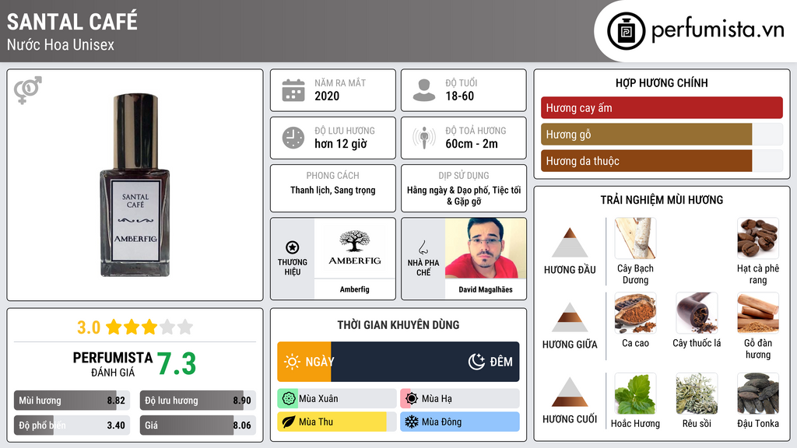797x448 pixels.
Task: Click the PERFUMISTA ĐÁNH GIÁ label
Action: click(113, 364)
